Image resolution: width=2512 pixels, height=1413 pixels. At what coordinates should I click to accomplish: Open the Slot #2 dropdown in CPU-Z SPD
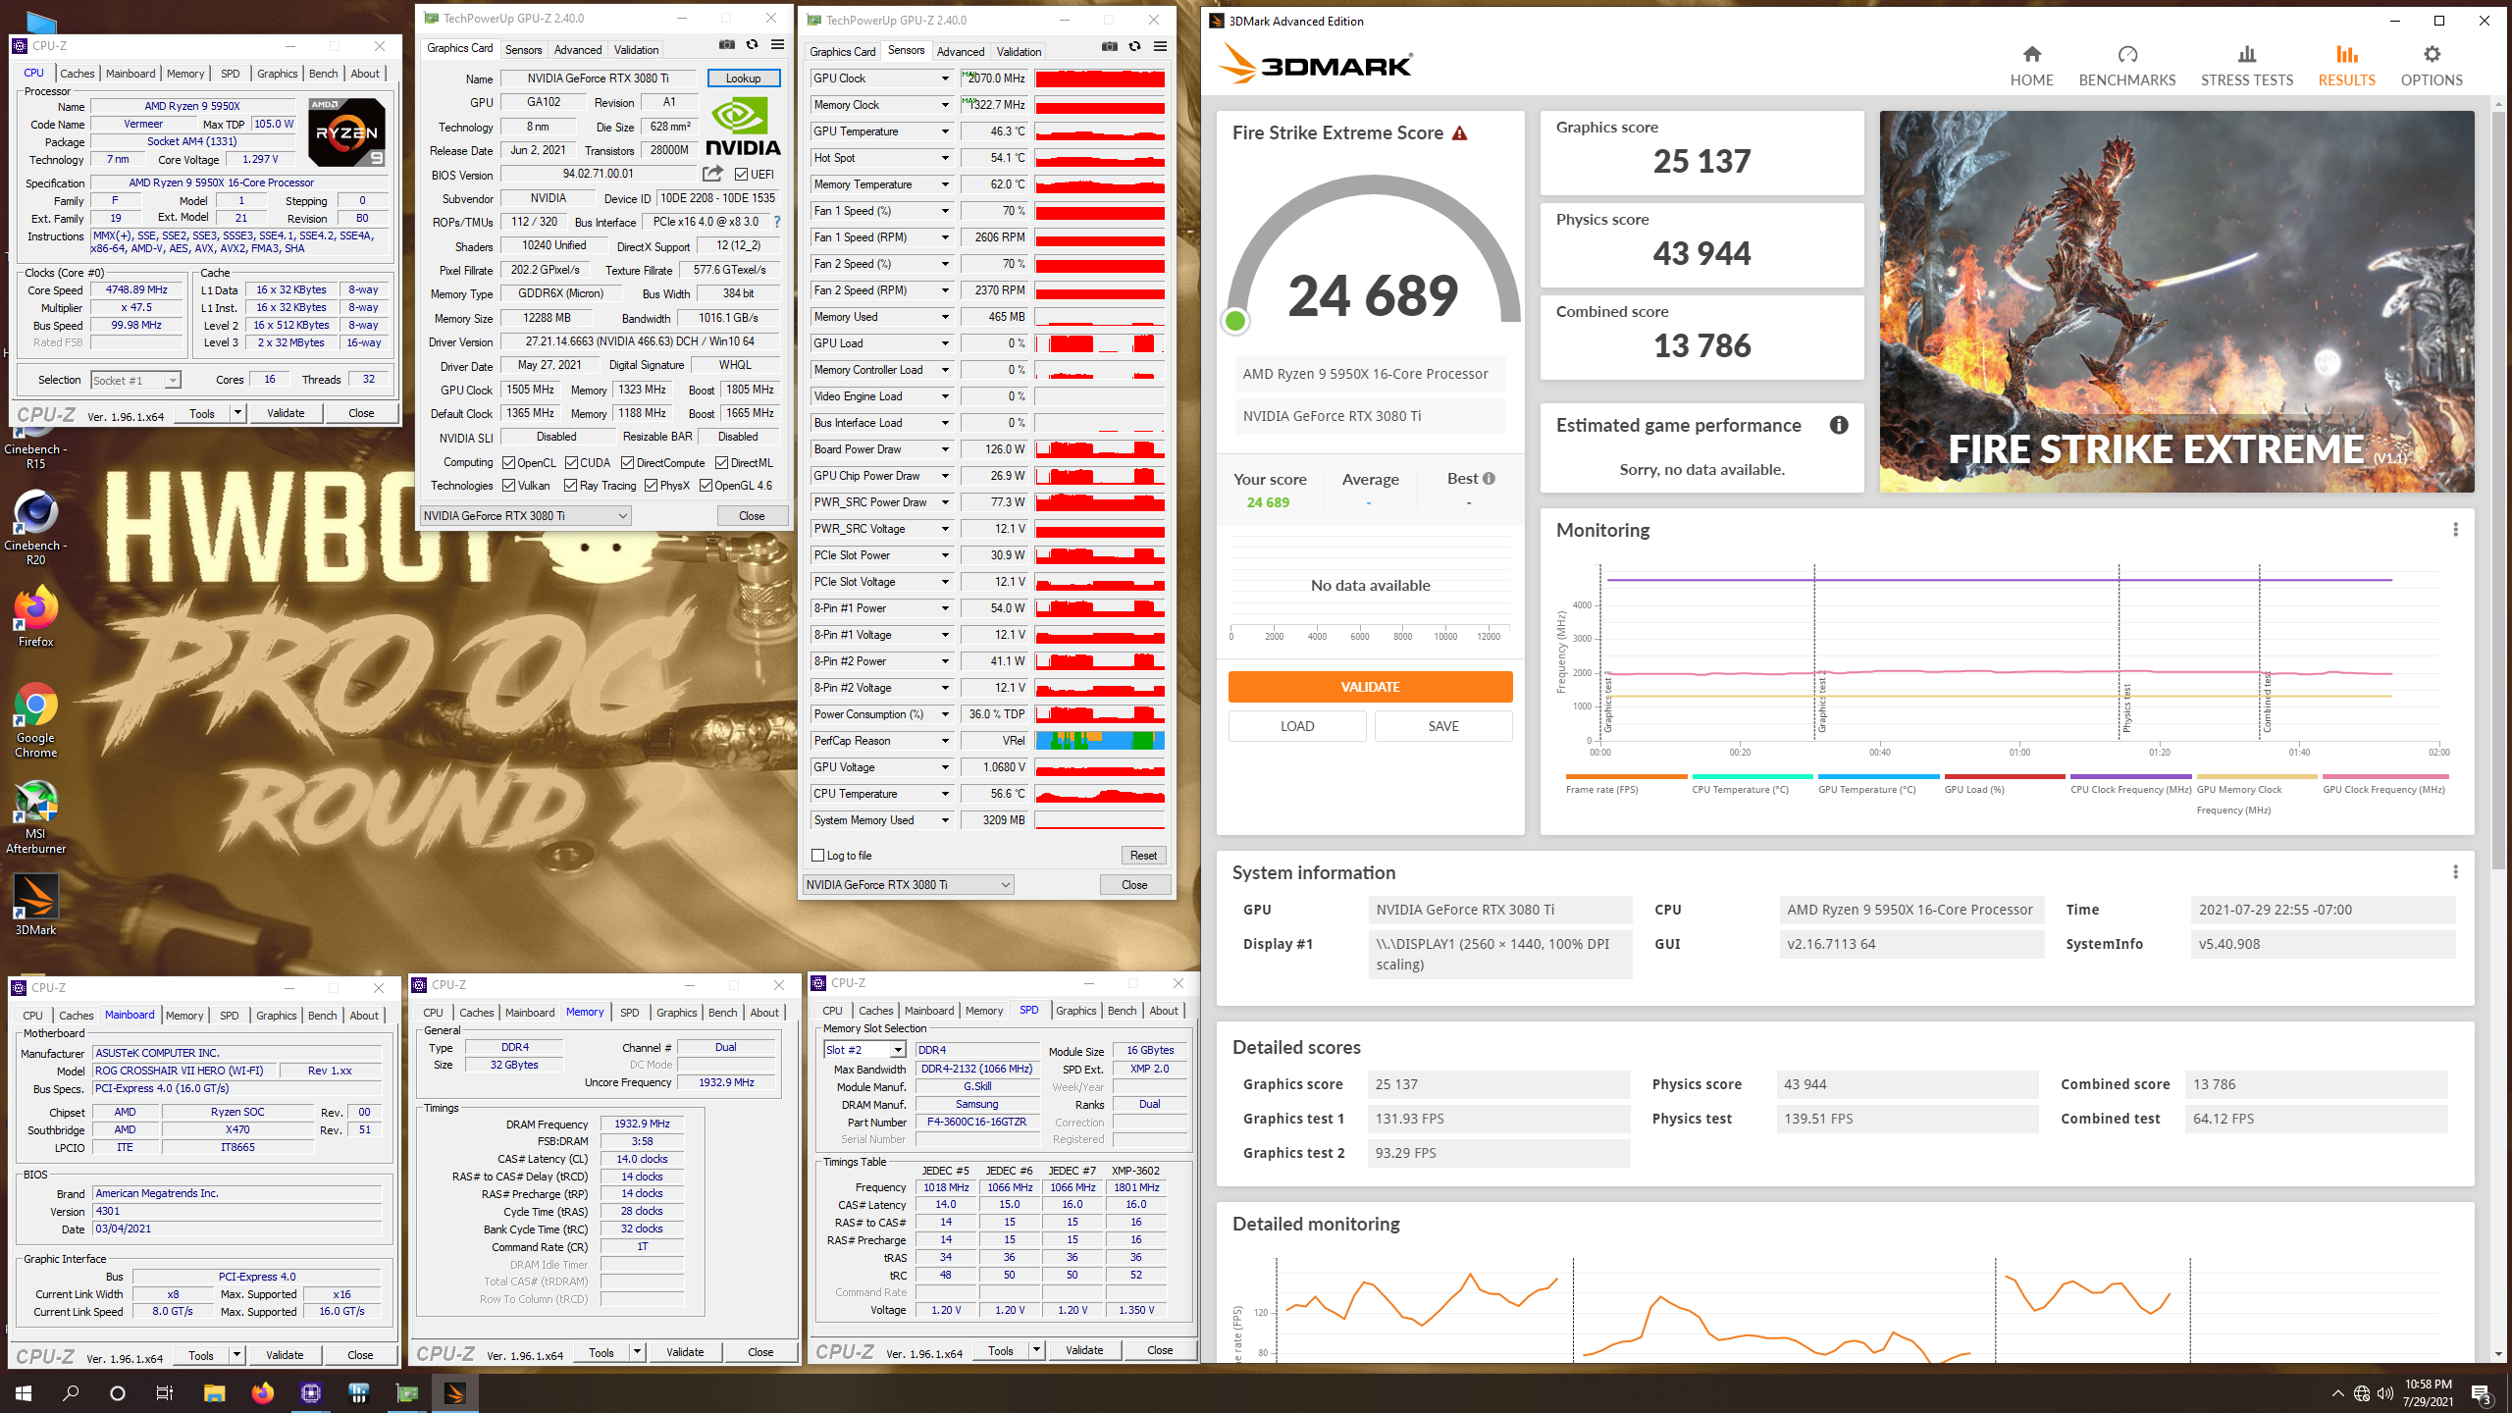(x=864, y=1050)
